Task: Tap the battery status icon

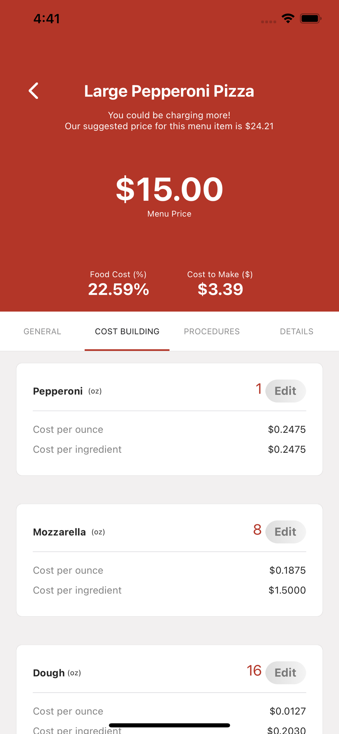Action: (310, 18)
